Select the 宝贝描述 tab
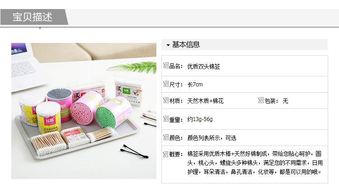 click(x=34, y=17)
